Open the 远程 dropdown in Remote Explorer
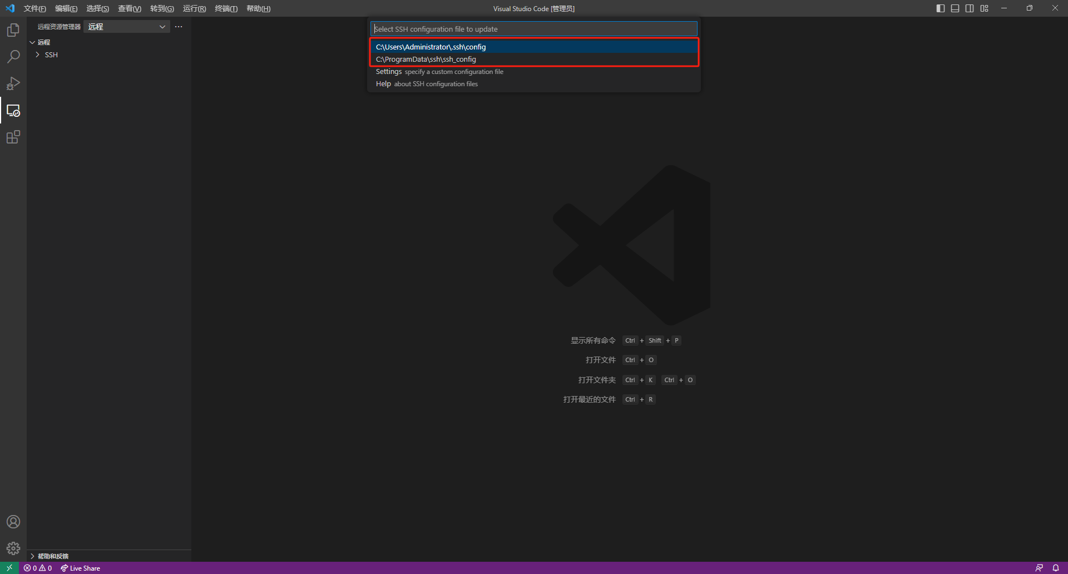Viewport: 1068px width, 574px height. pyautogui.click(x=127, y=27)
